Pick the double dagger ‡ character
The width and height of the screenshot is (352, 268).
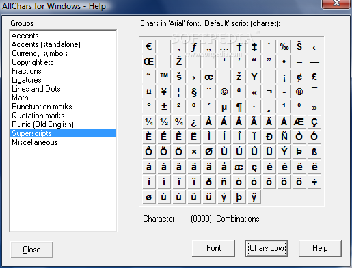(254, 46)
